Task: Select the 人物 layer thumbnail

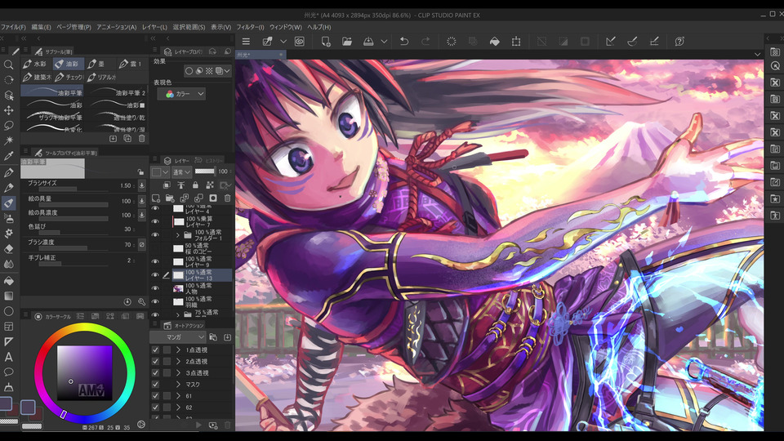Action: (178, 290)
